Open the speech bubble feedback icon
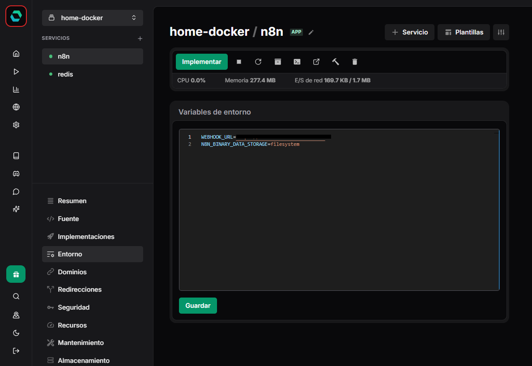The image size is (532, 366). 16,192
